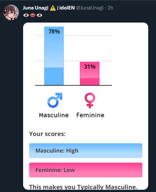Viewport: 156px width, 192px height.
Task: Click the Masculine label under chart
Action: coord(54,115)
